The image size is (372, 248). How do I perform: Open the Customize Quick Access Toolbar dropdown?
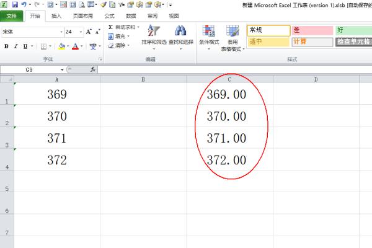170,5
